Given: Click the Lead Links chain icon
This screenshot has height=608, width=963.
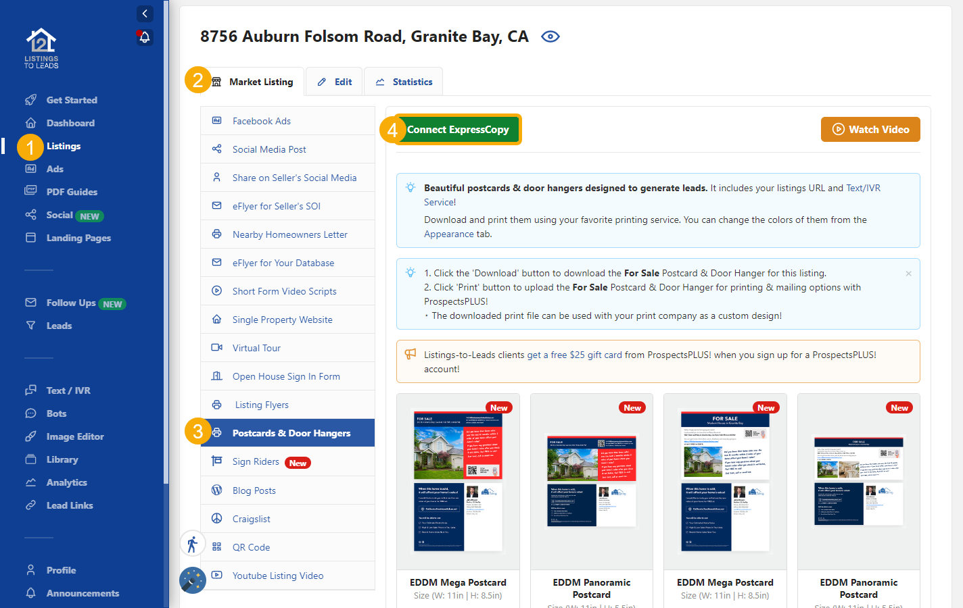Looking at the screenshot, I should point(30,505).
